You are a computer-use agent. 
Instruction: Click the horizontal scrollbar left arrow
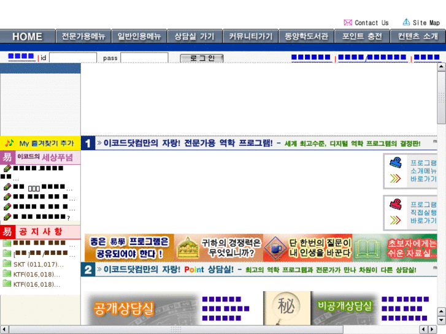click(x=4, y=329)
